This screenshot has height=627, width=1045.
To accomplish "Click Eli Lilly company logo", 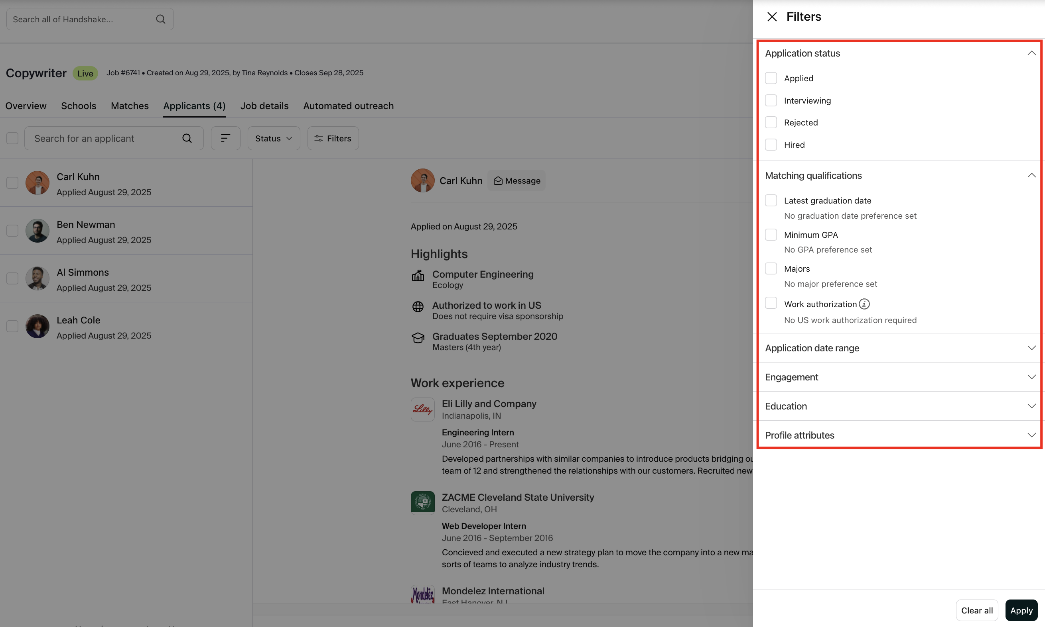I will tap(422, 409).
